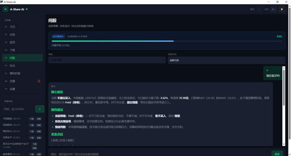
Task: Click the scan progress bar at 53%
Action: coord(167,41)
